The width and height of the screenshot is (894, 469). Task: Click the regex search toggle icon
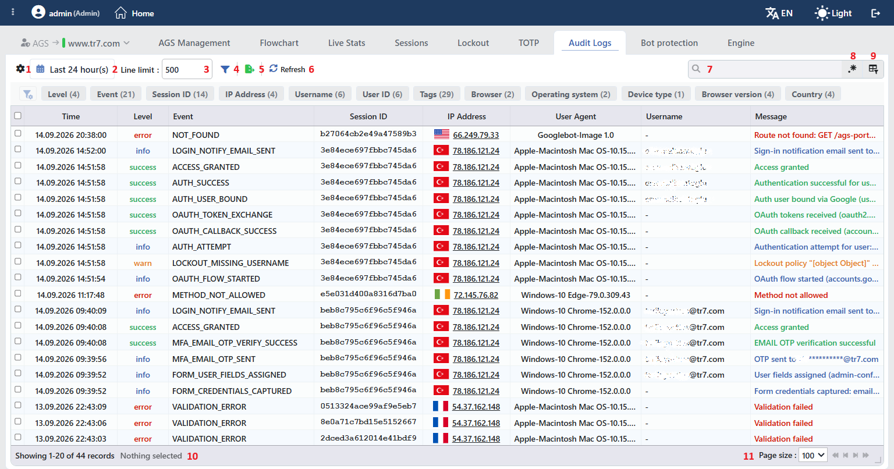[x=852, y=69]
